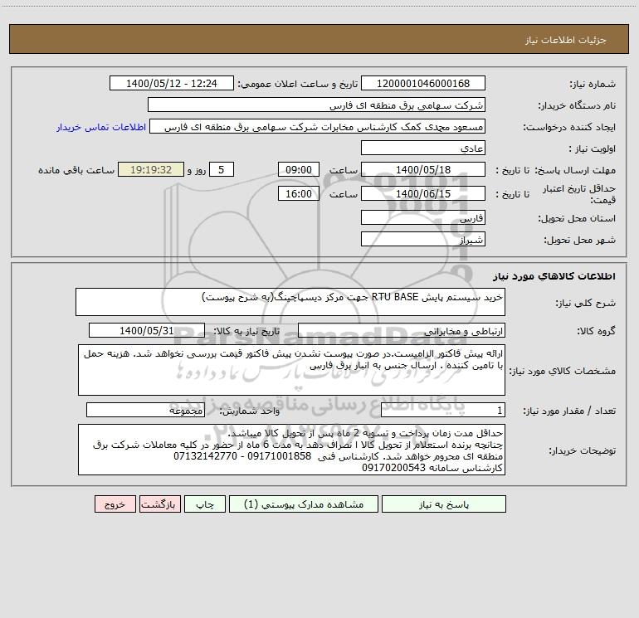Click the quantity field showing 1
The image size is (639, 618).
[x=443, y=411]
